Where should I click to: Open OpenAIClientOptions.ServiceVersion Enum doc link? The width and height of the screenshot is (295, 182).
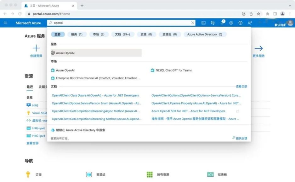96,103
